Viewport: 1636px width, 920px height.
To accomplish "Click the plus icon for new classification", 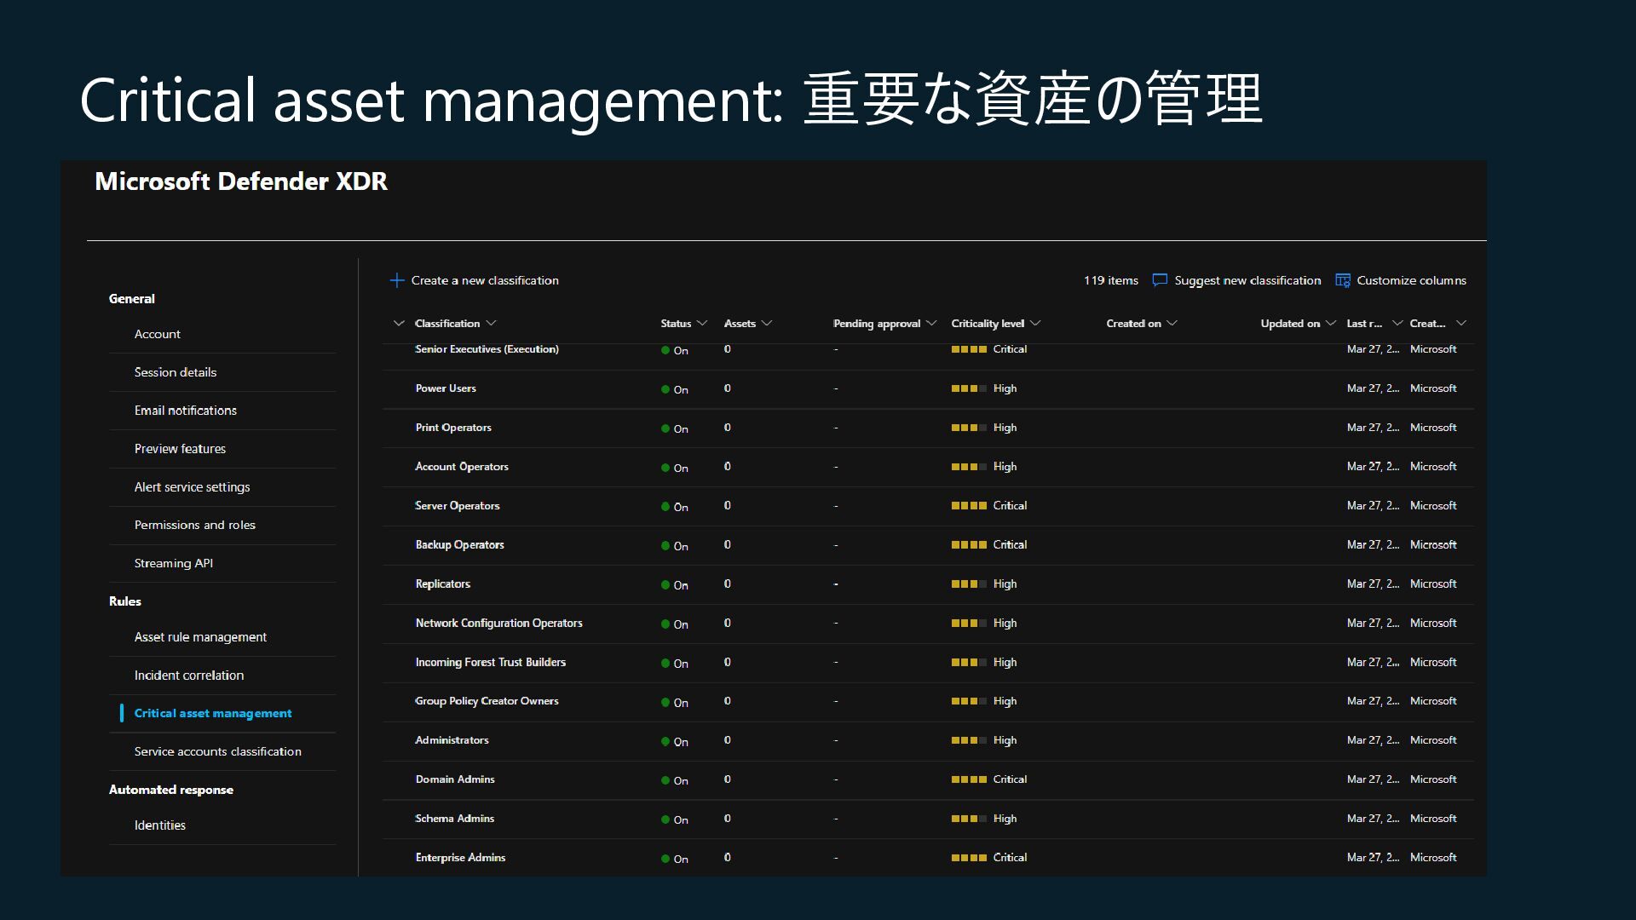I will [x=396, y=280].
